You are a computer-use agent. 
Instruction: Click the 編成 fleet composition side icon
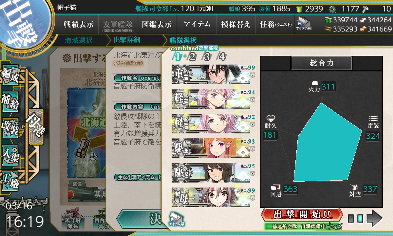(10, 76)
